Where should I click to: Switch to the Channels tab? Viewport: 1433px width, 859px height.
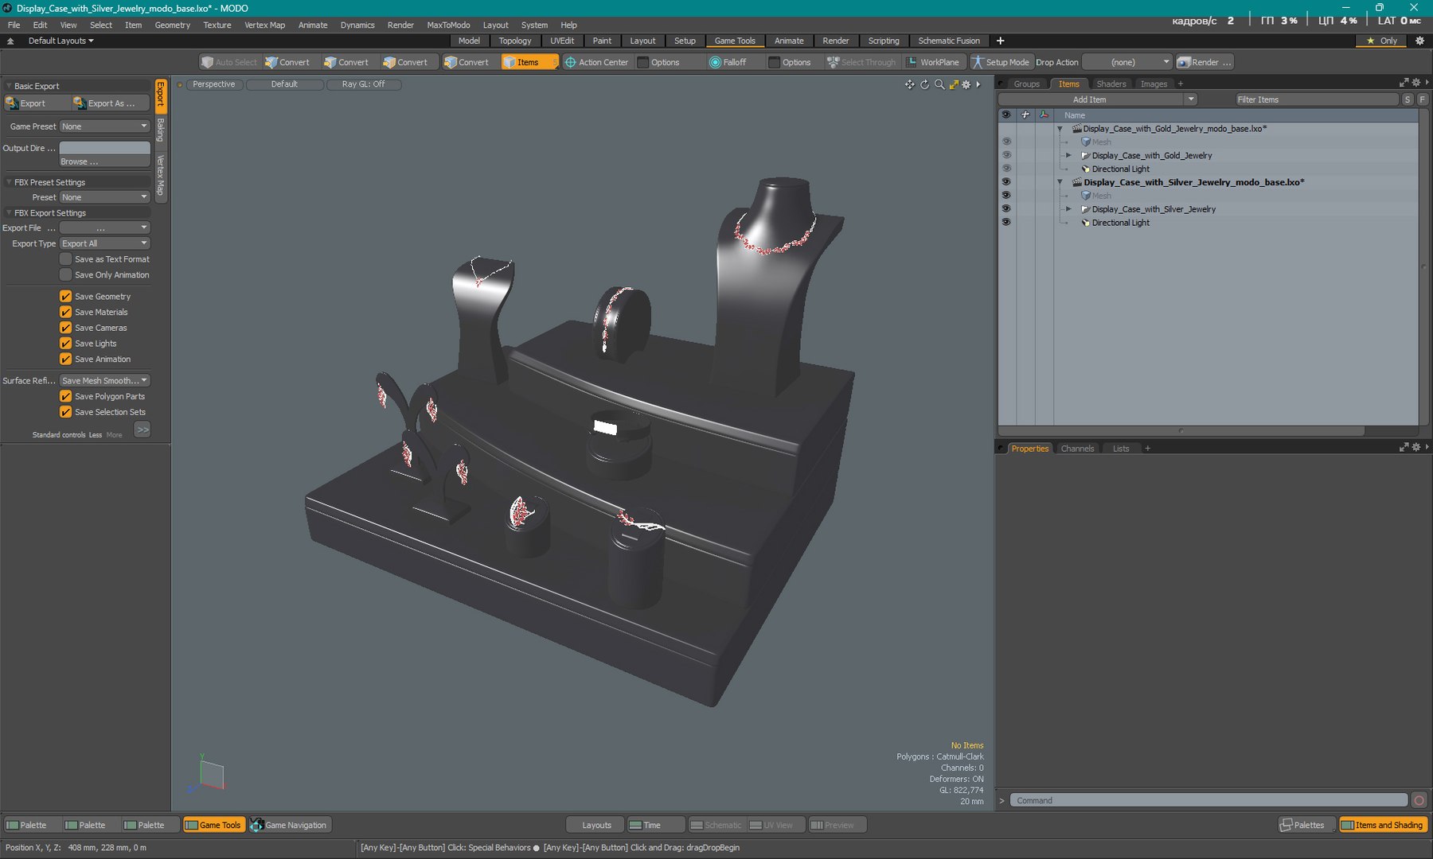1077,449
